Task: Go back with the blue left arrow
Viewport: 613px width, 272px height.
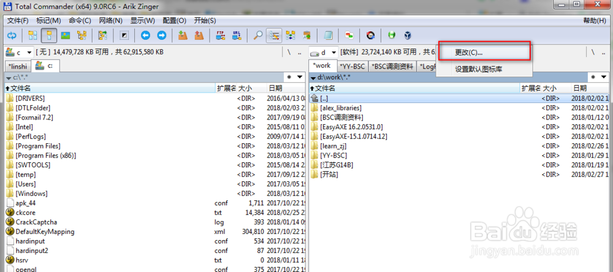Action: (x=145, y=36)
